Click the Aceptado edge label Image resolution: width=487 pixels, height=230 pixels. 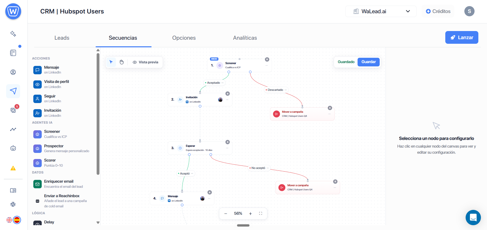pyautogui.click(x=213, y=83)
